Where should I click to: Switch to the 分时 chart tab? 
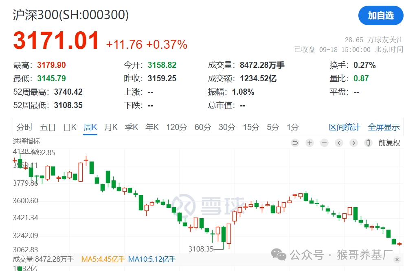pyautogui.click(x=24, y=127)
